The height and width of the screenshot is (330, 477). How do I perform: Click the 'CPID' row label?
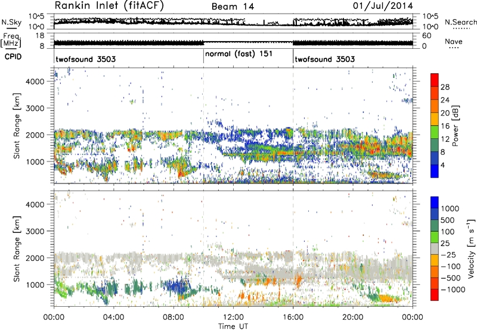pyautogui.click(x=13, y=57)
